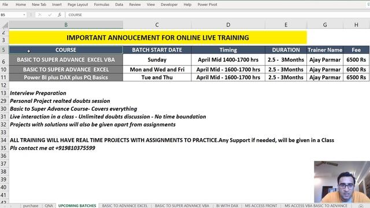Image resolution: width=370 pixels, height=208 pixels.
Task: Open the Data ribbon tab
Action: (x=119, y=5)
